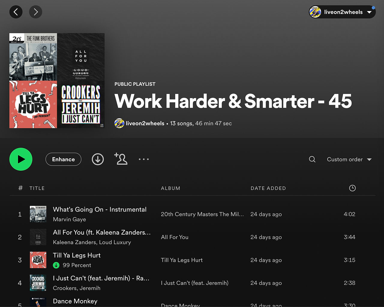The height and width of the screenshot is (307, 384).
Task: Open artist 99 Percent
Action: pyautogui.click(x=77, y=265)
